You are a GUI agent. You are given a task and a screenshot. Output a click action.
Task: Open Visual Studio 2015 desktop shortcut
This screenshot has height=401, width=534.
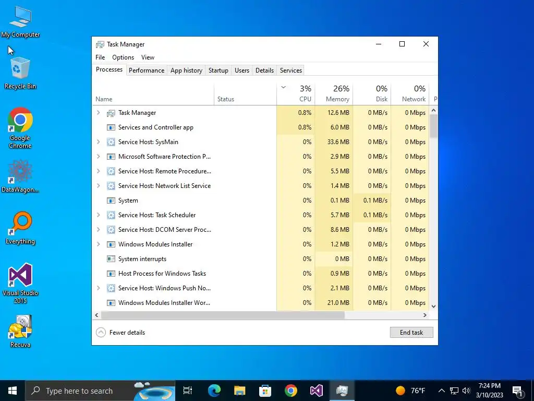[x=20, y=283]
